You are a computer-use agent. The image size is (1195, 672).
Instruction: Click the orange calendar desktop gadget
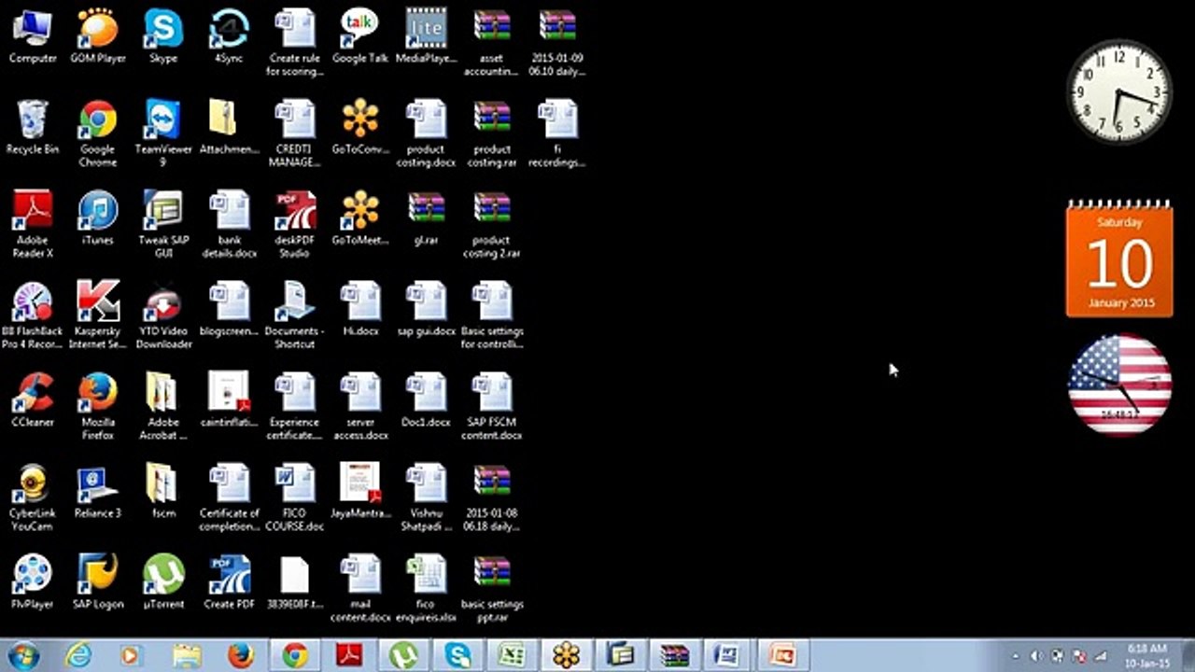[x=1119, y=258]
